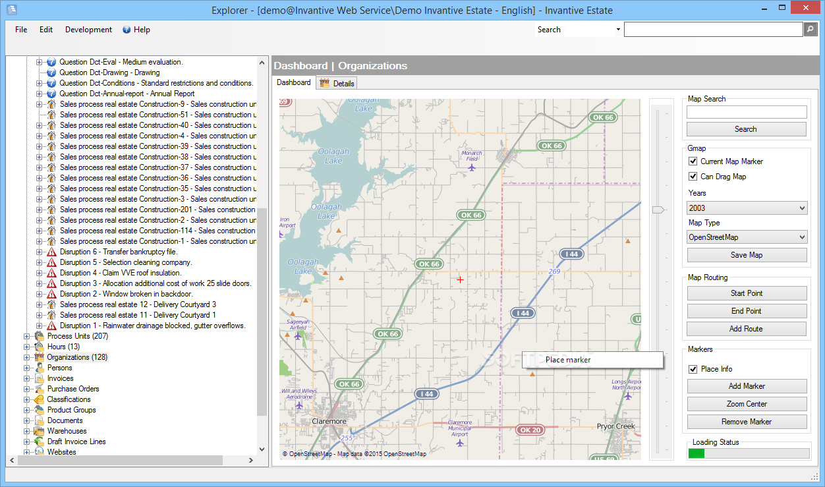
Task: Choose Place marker from the context menu
Action: [x=592, y=360]
